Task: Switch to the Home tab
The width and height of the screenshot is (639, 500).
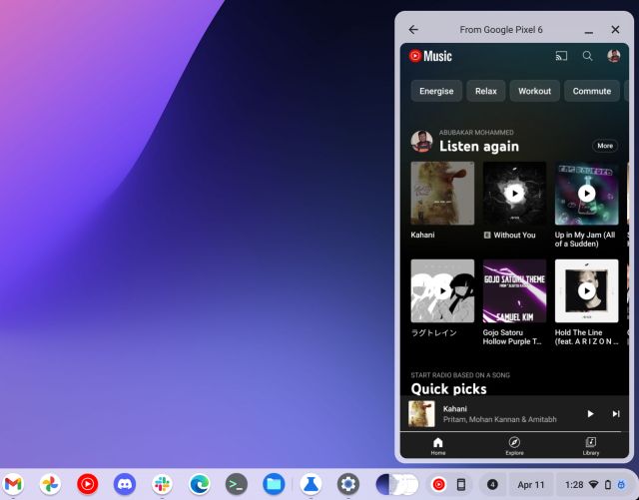Action: click(x=438, y=446)
